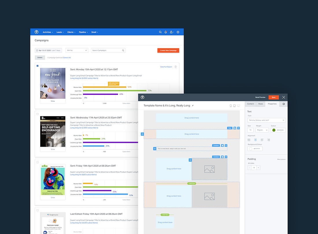Decrease padding with minus stepper
318x234 pixels.
coord(250,168)
